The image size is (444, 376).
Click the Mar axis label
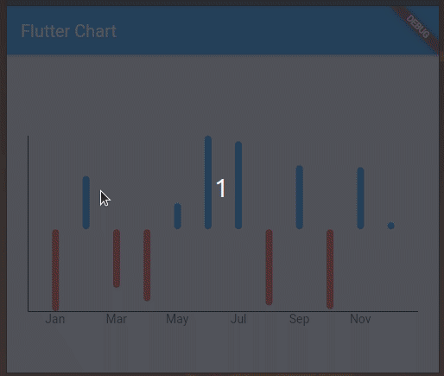(117, 319)
